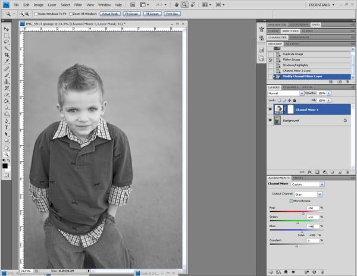Open the Filter menu
The height and width of the screenshot is (276, 357).
click(78, 5)
